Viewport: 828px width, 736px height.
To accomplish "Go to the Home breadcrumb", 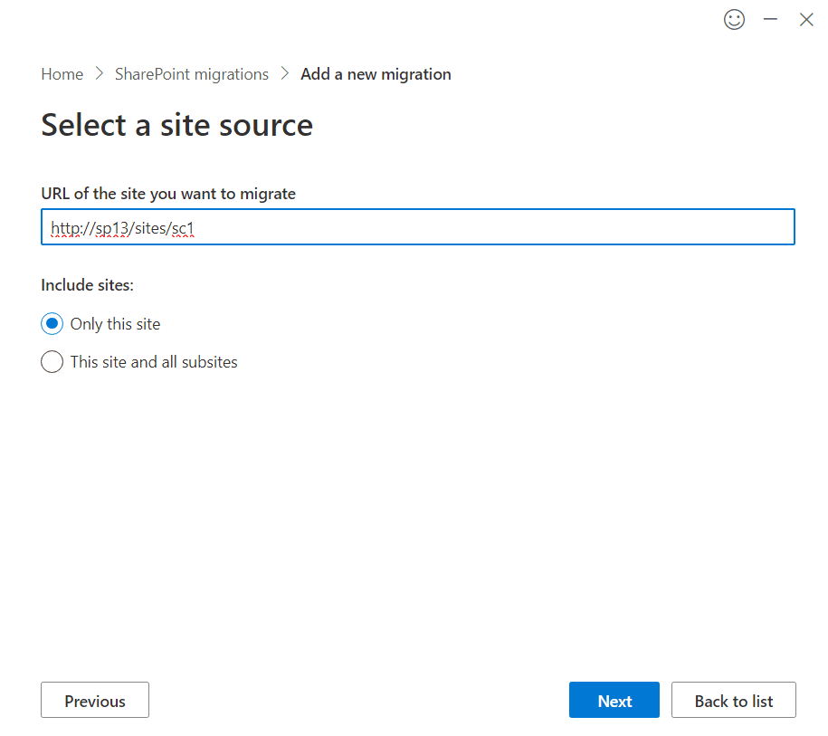I will click(62, 74).
